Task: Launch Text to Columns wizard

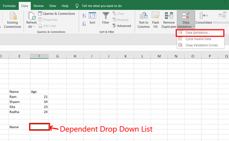Action: coord(143,20)
